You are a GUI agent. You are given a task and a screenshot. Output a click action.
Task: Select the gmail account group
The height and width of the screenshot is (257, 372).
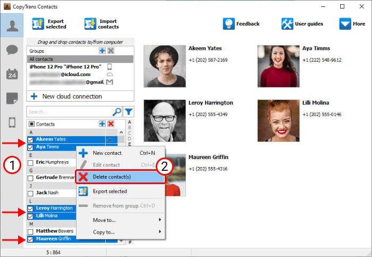click(80, 82)
